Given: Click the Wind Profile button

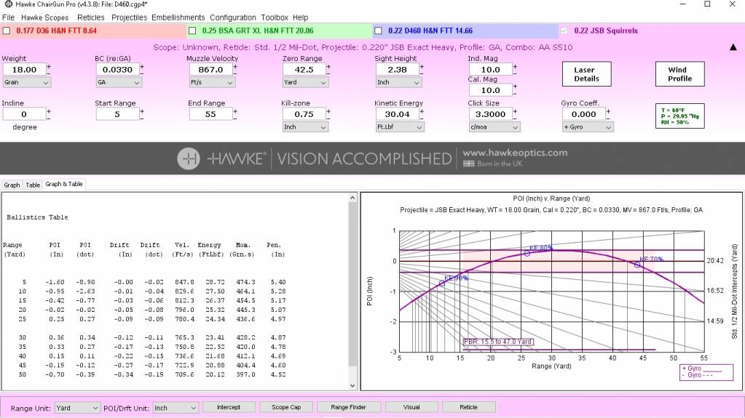Looking at the screenshot, I should coord(680,74).
